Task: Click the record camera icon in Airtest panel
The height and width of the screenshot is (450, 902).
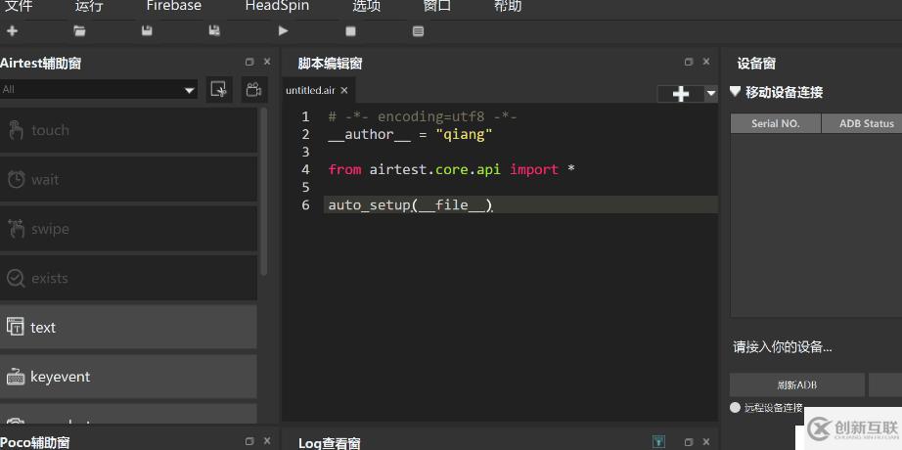Action: pos(253,90)
